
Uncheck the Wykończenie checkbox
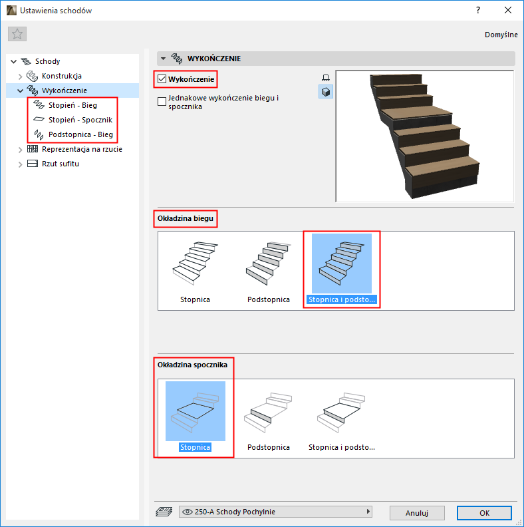162,79
